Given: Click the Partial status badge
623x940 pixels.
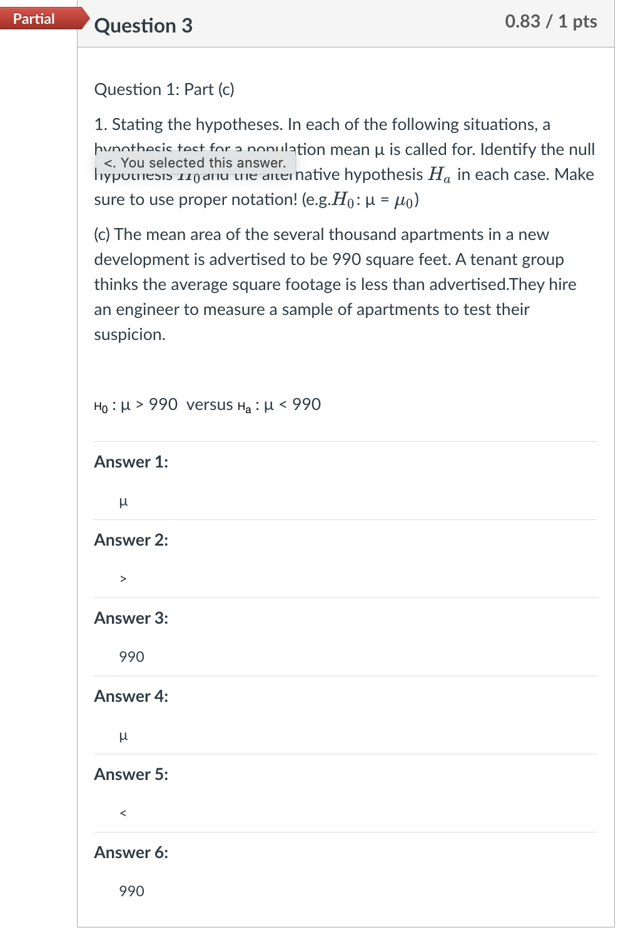Looking at the screenshot, I should pos(34,19).
